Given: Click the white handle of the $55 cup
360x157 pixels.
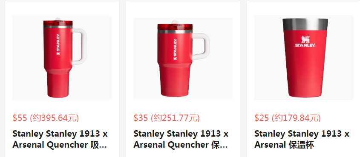Looking at the screenshot, I should pyautogui.click(x=79, y=47).
